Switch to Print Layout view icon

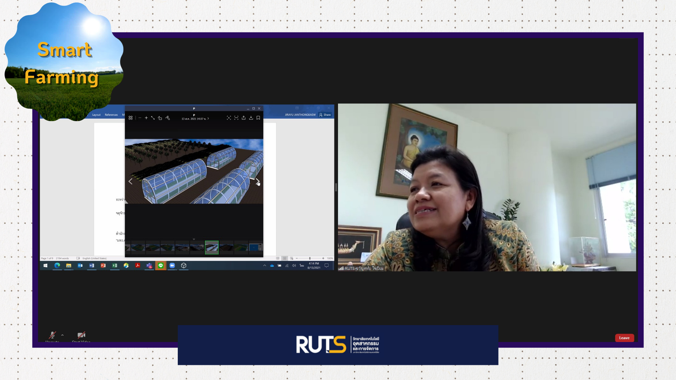coord(284,258)
